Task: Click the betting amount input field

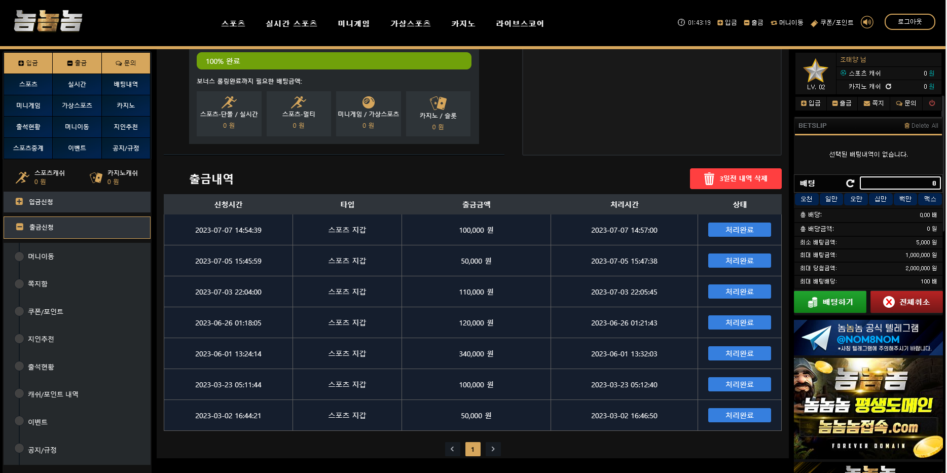Action: [x=900, y=183]
